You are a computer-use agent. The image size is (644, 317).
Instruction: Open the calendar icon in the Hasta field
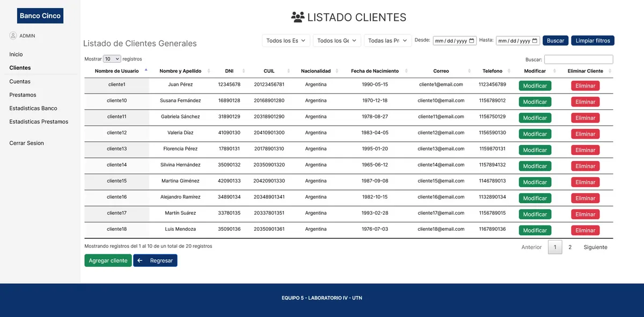click(x=535, y=40)
